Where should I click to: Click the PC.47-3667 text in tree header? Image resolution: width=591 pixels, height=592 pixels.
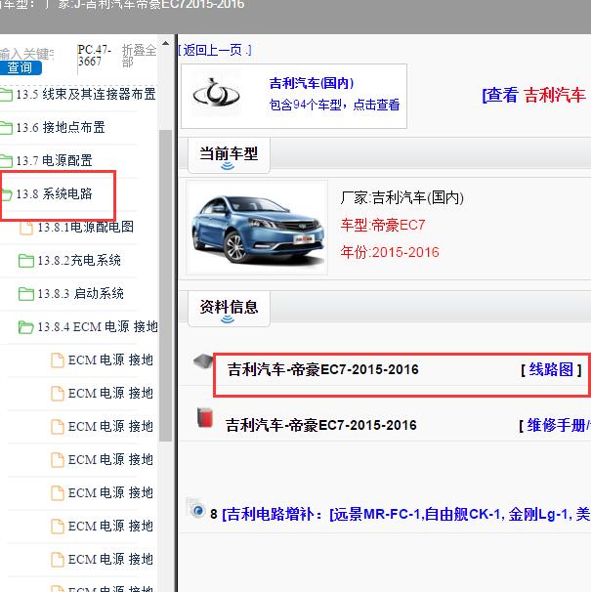[x=95, y=56]
